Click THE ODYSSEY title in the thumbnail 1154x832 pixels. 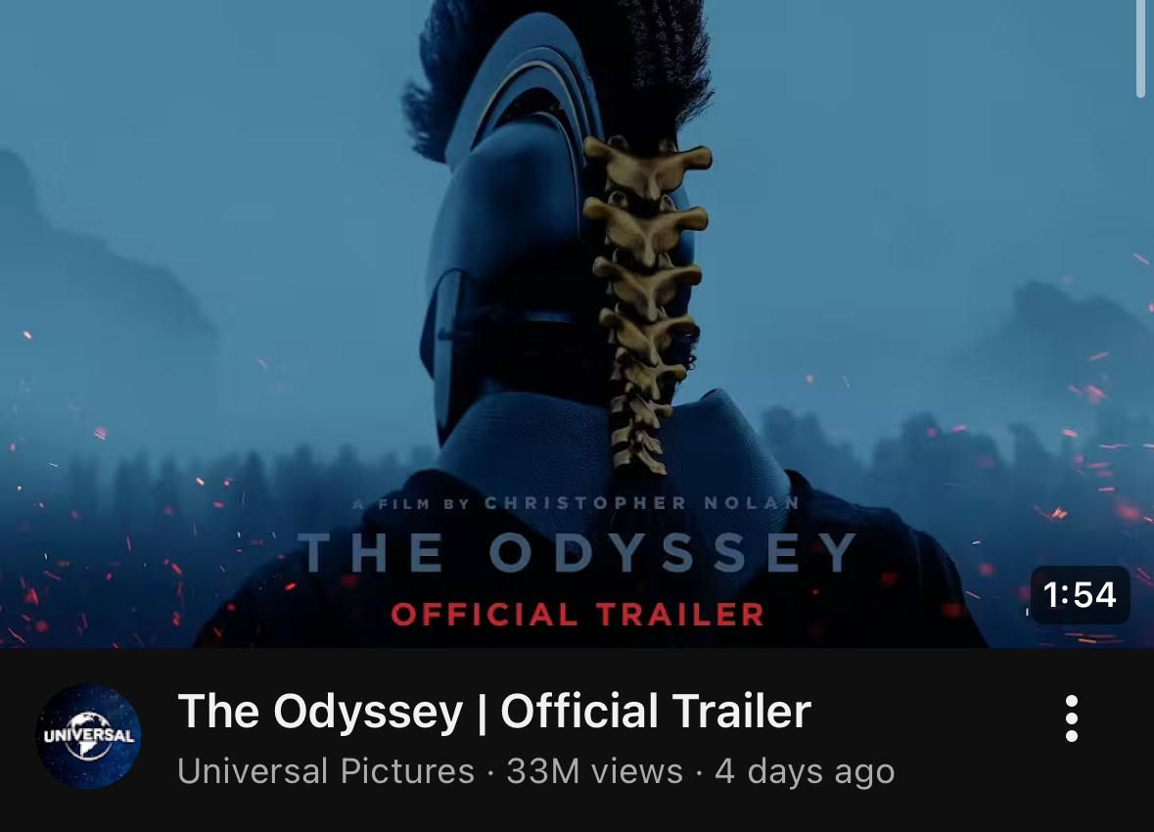577,552
